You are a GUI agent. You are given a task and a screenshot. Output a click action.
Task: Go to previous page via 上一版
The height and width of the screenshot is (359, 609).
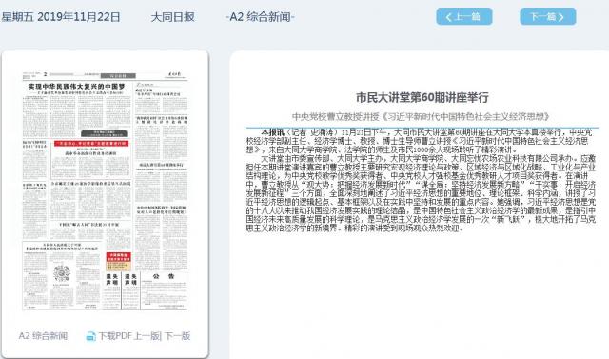[147, 336]
